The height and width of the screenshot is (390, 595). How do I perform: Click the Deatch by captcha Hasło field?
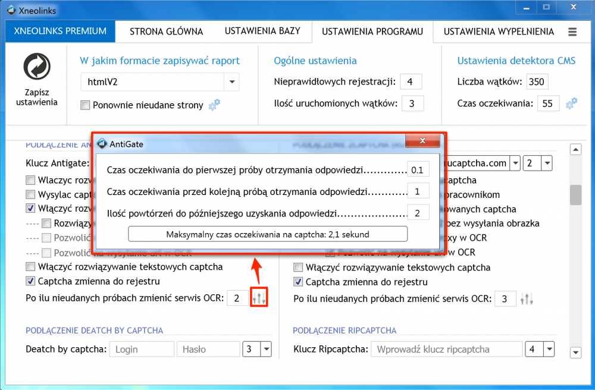point(208,349)
